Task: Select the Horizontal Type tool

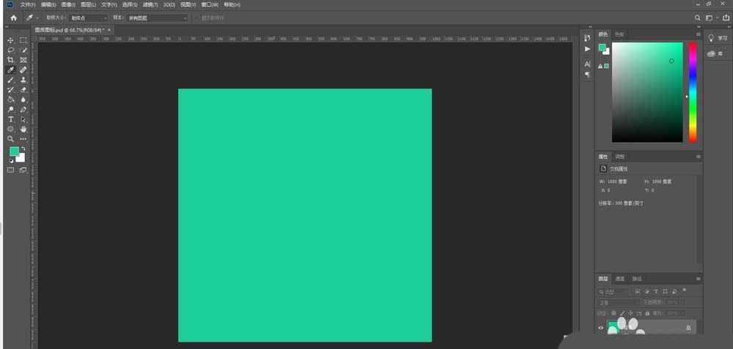Action: click(x=11, y=119)
